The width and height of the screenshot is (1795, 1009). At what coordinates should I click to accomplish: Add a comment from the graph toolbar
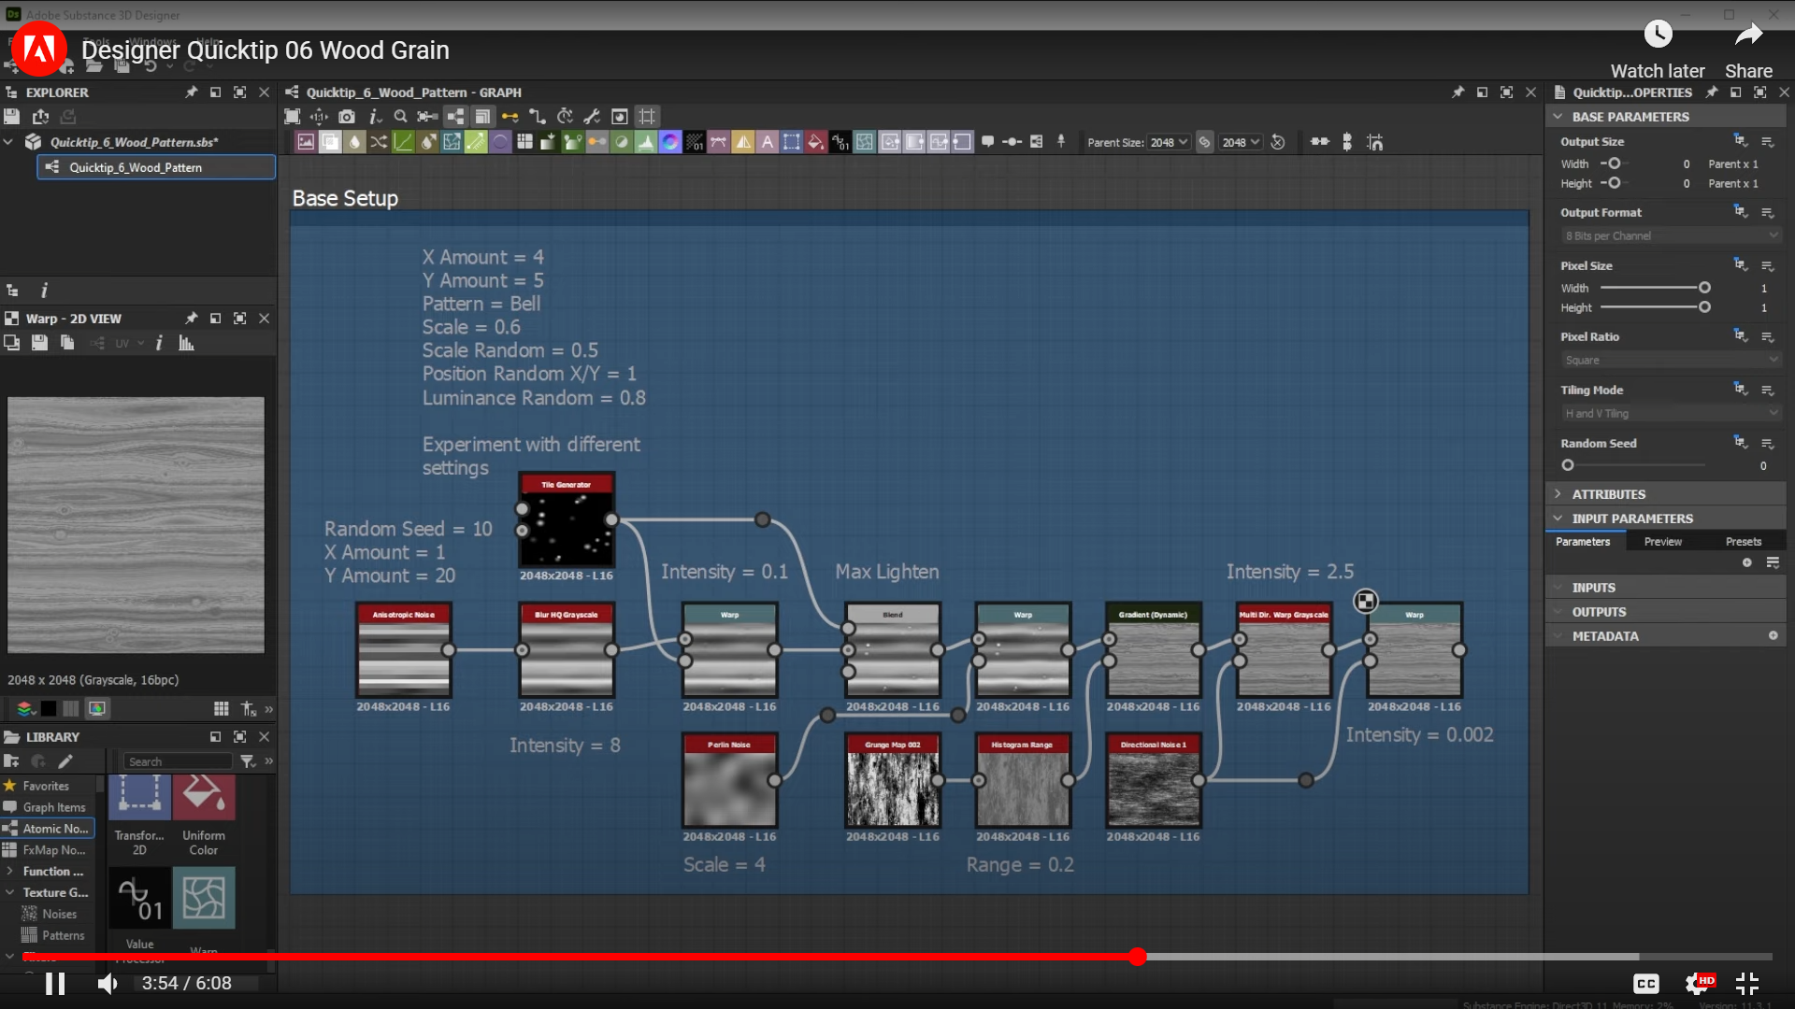987,142
